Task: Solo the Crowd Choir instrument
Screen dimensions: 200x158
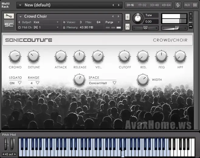Action: (127, 17)
